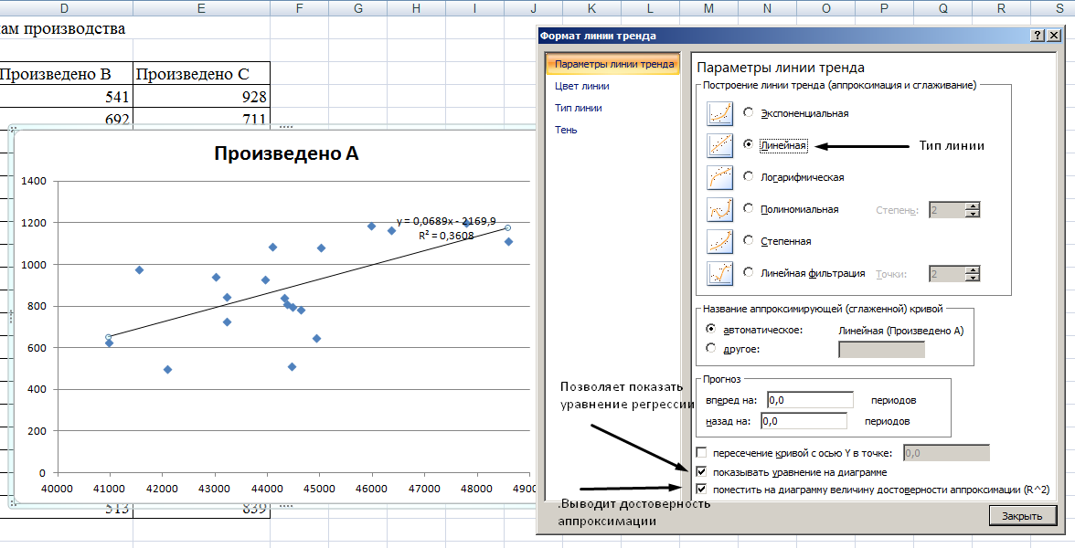Switch to the Цвет линии section
The width and height of the screenshot is (1075, 548).
click(x=581, y=86)
